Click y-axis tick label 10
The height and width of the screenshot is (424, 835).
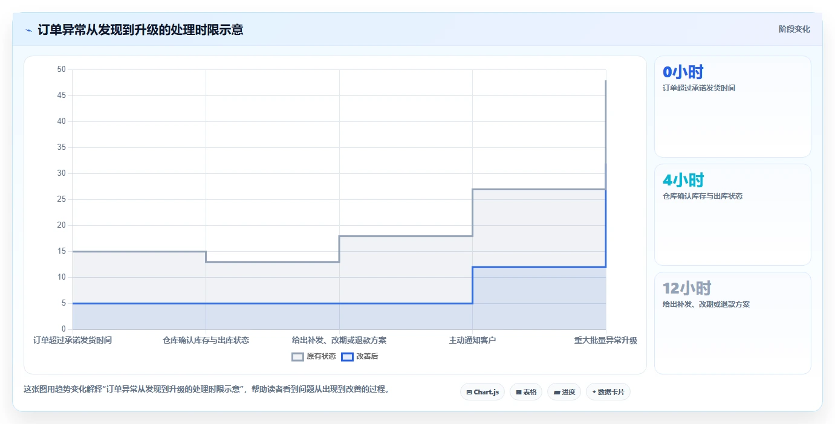(x=61, y=277)
